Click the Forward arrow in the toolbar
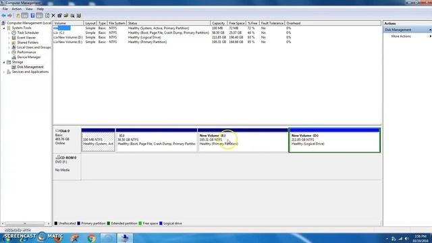Image resolution: width=432 pixels, height=243 pixels. coord(10,16)
